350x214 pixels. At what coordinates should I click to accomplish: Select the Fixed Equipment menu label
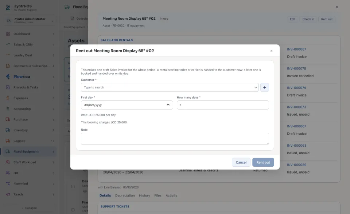(26, 151)
